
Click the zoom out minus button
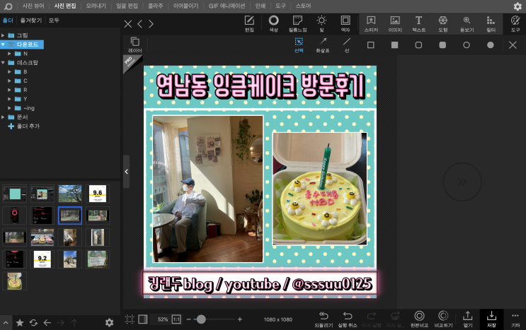coord(188,319)
